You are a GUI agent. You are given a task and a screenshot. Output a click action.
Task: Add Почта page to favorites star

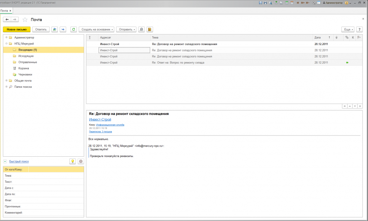[25, 19]
